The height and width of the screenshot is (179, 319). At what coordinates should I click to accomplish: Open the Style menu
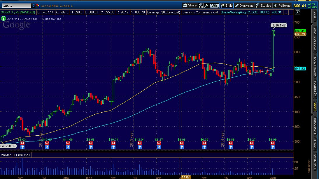(227, 6)
